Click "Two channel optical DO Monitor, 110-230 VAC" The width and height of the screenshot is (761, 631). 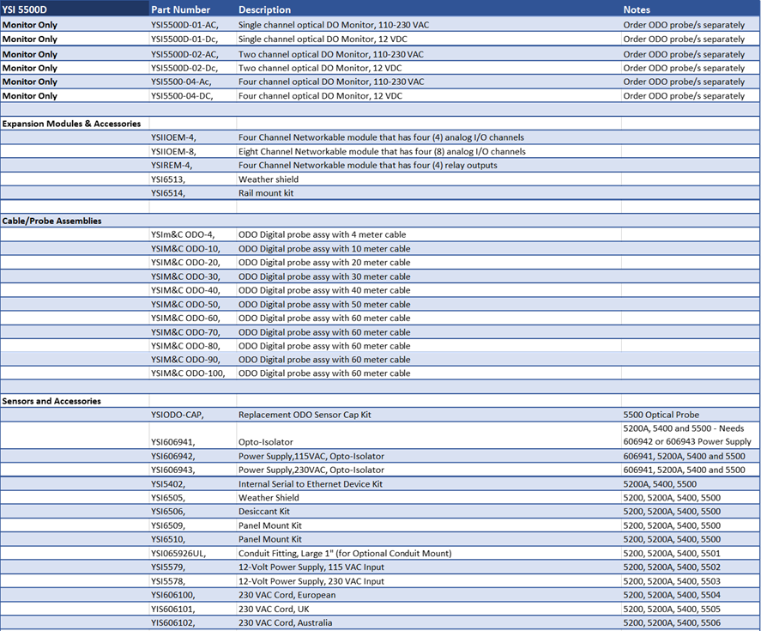coord(331,54)
